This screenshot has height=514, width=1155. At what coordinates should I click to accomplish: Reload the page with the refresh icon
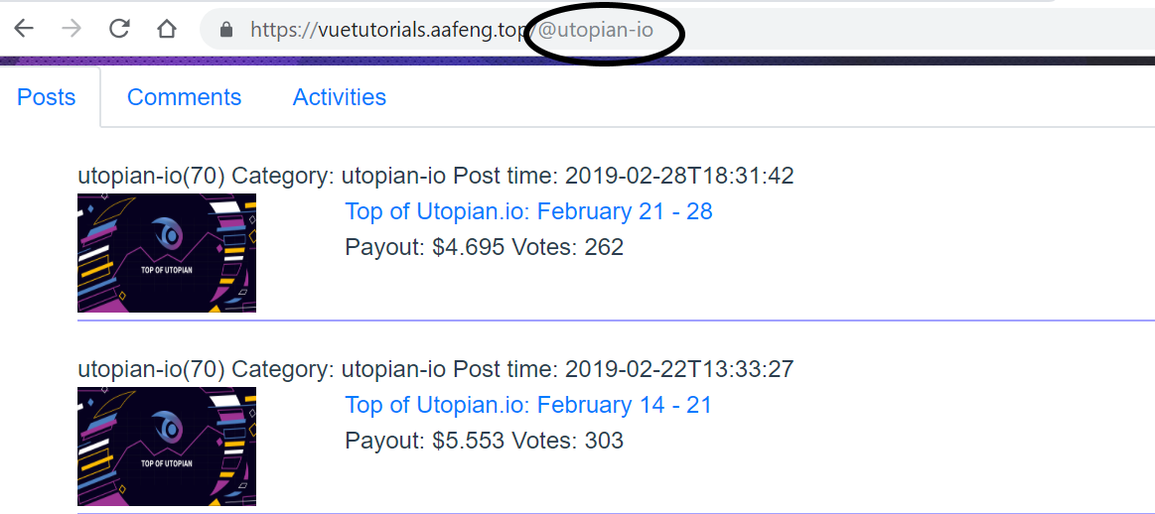(x=118, y=29)
